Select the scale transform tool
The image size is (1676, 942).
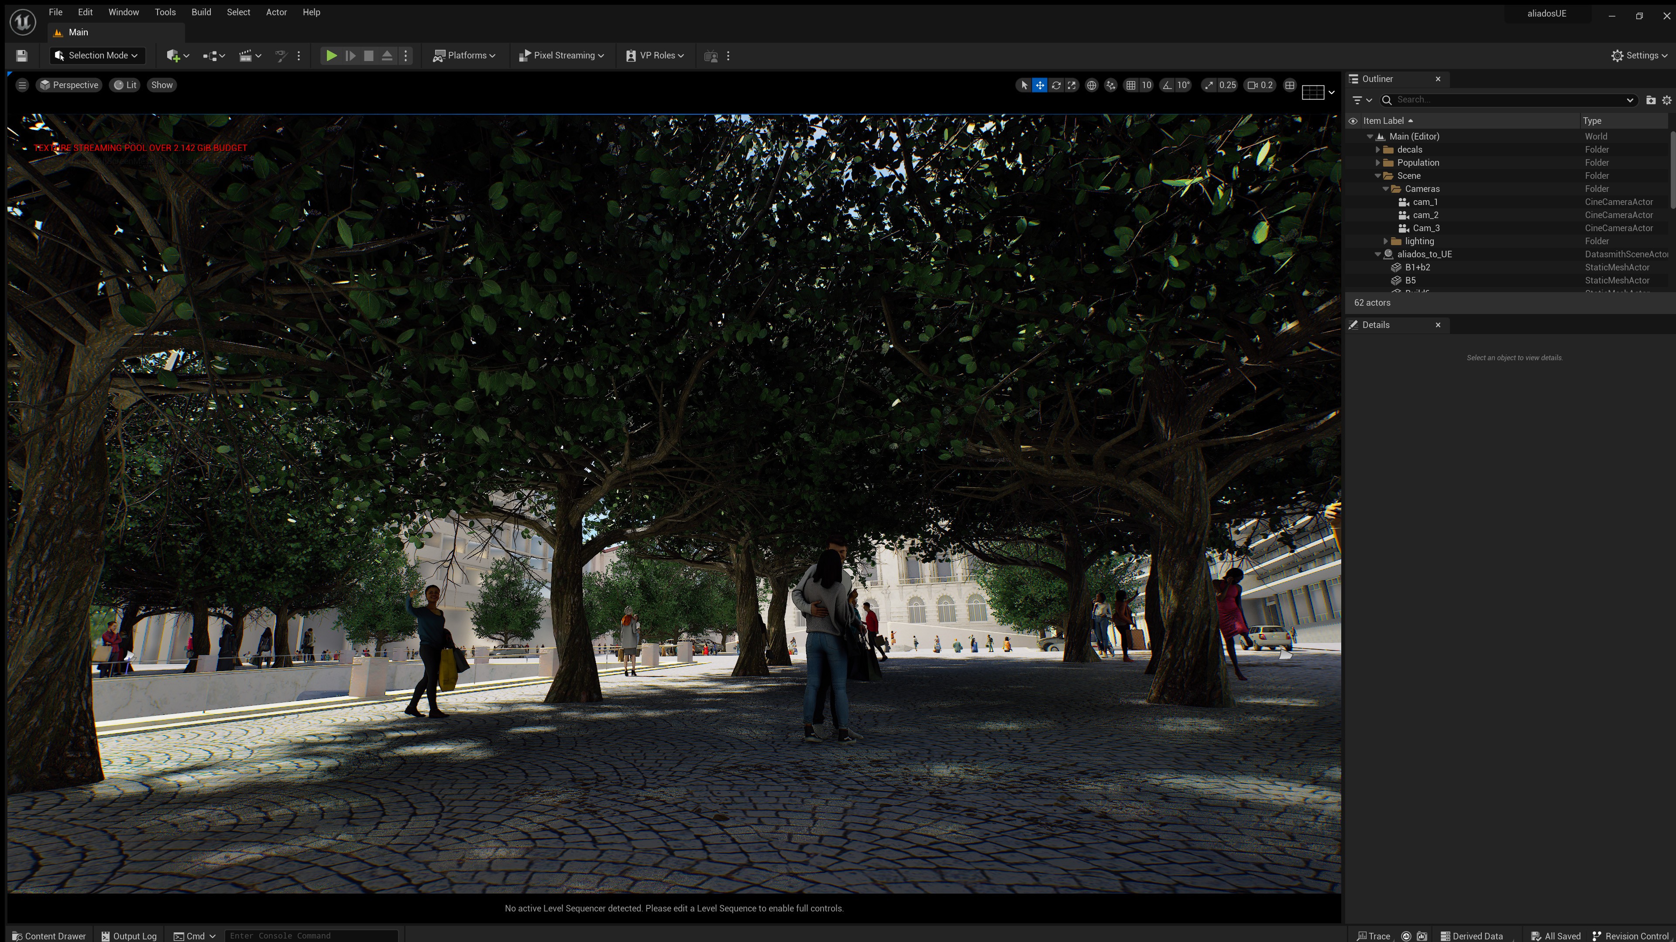coord(1072,85)
